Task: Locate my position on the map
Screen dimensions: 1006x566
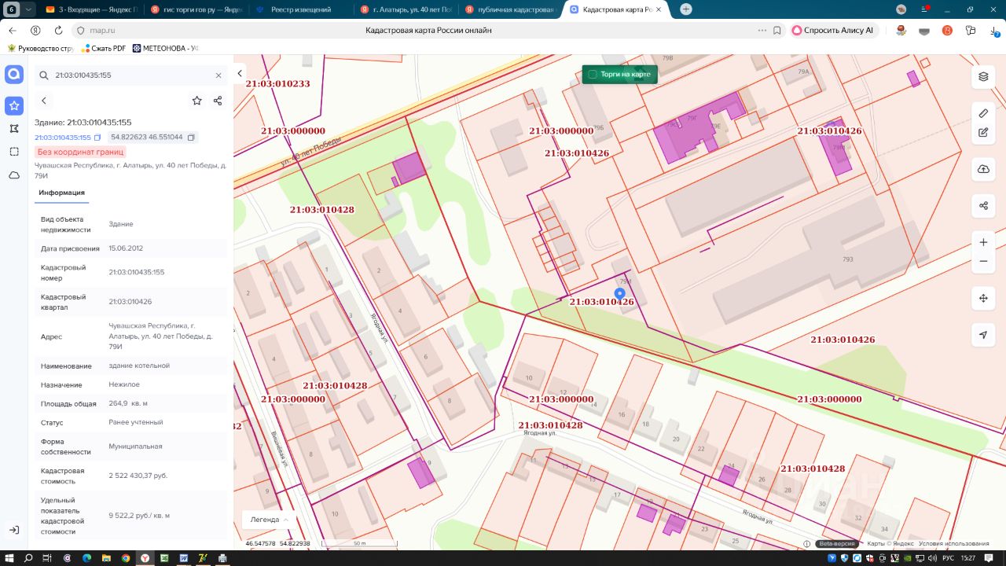Action: click(x=983, y=335)
